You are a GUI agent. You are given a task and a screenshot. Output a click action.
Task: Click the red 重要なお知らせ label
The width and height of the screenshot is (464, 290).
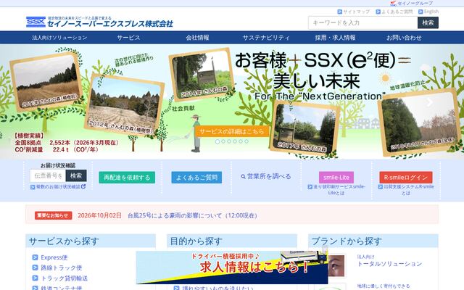click(x=53, y=215)
